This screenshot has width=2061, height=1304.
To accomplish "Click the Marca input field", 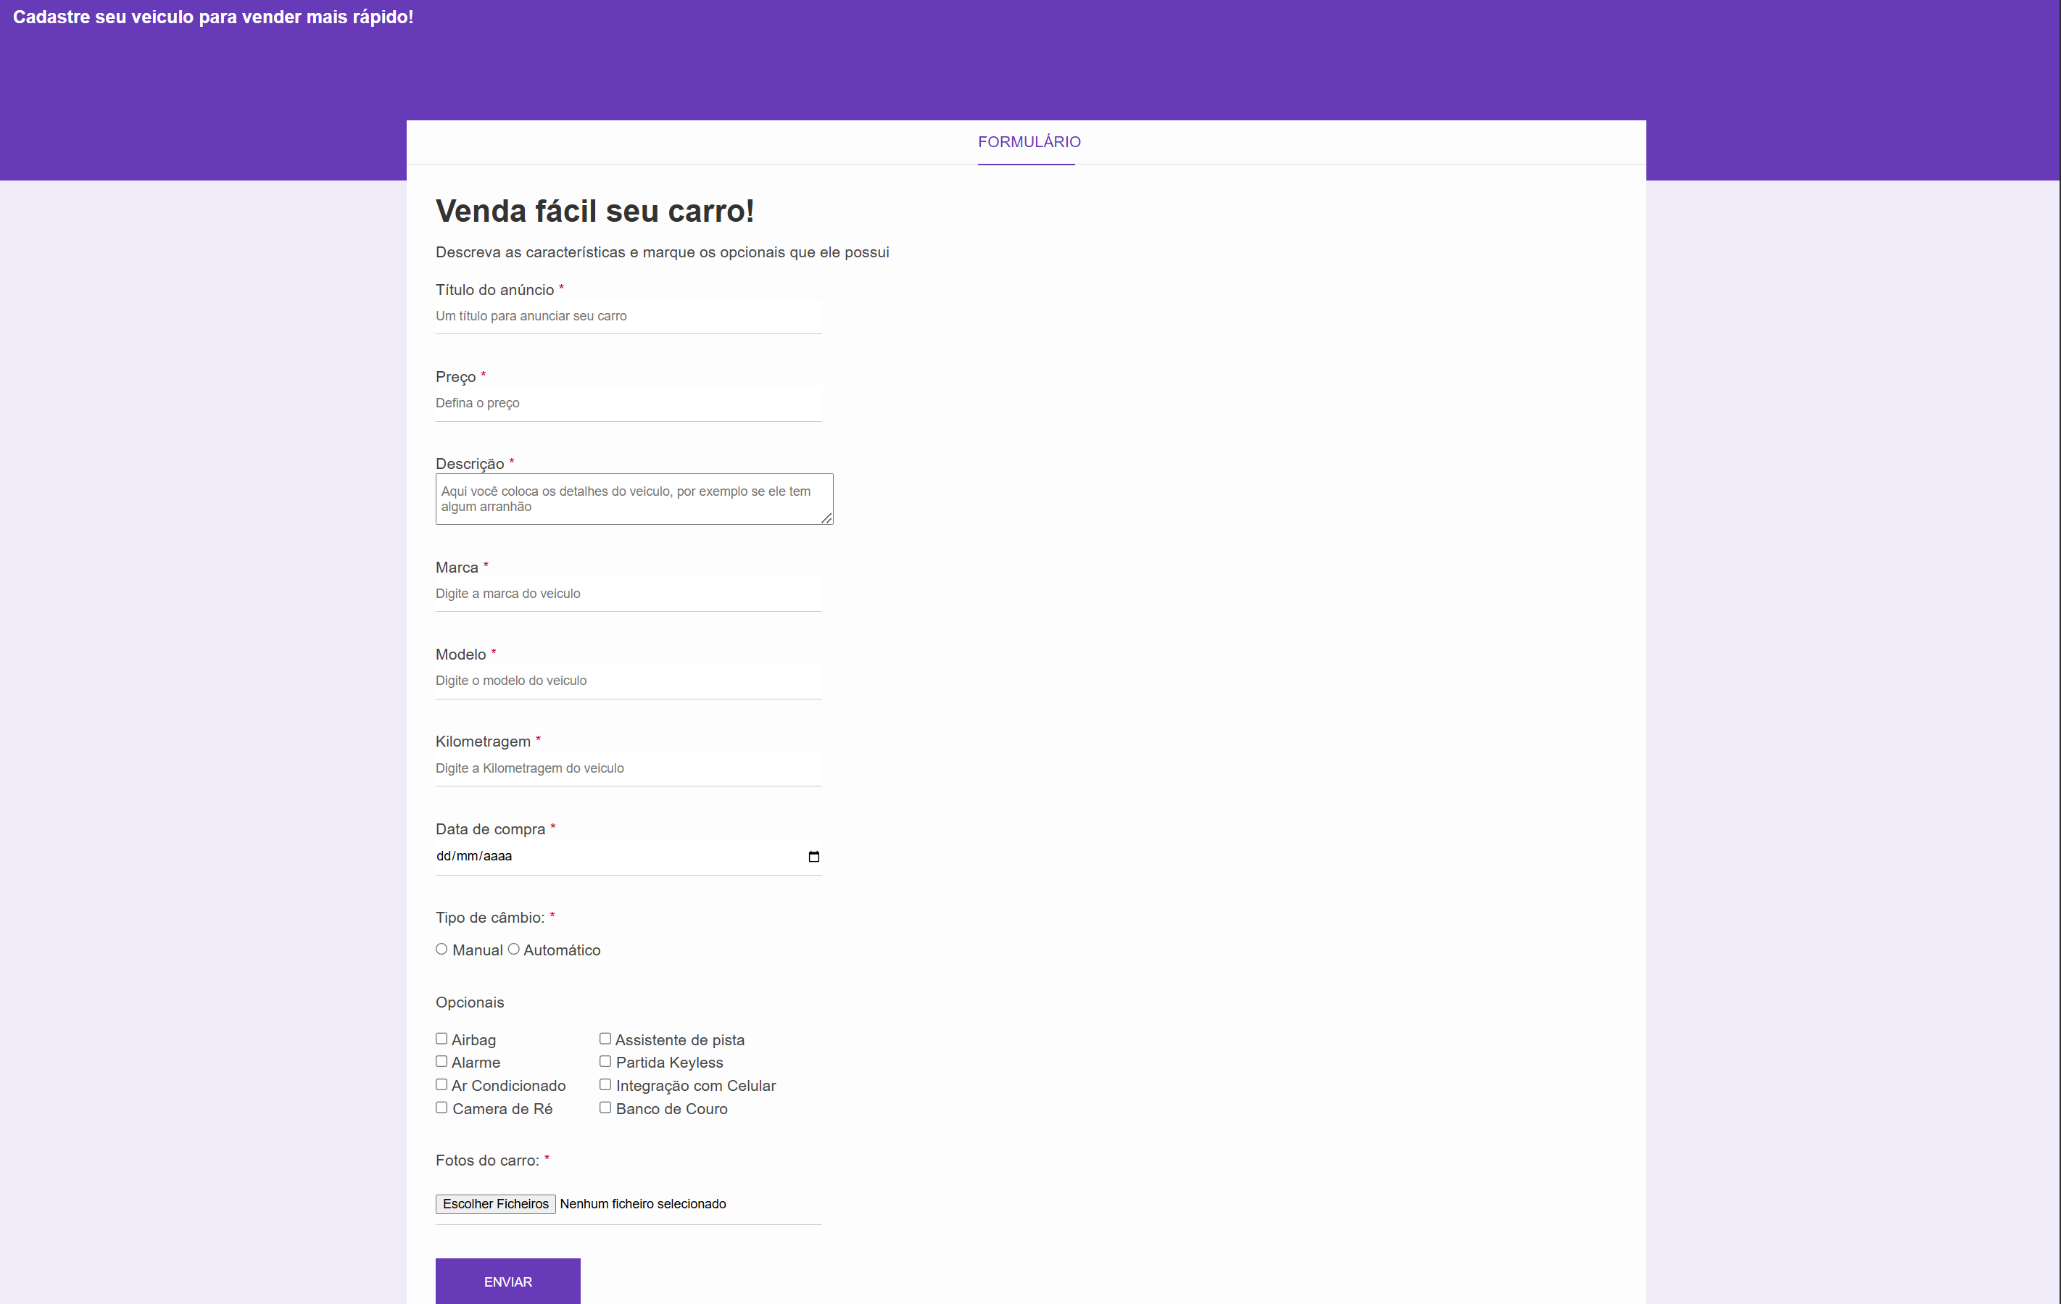I will pyautogui.click(x=627, y=594).
